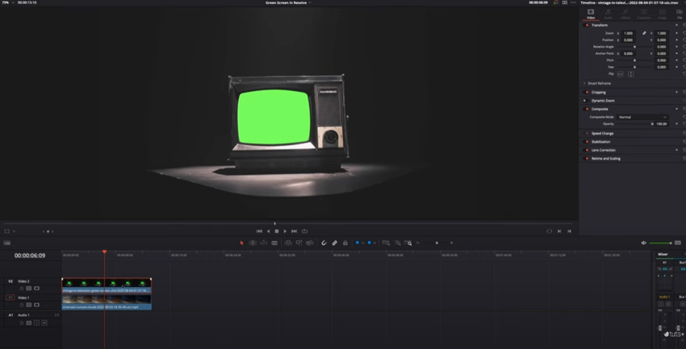This screenshot has width=686, height=349.
Task: Switch to the Transition inspector tab
Action: click(x=643, y=15)
